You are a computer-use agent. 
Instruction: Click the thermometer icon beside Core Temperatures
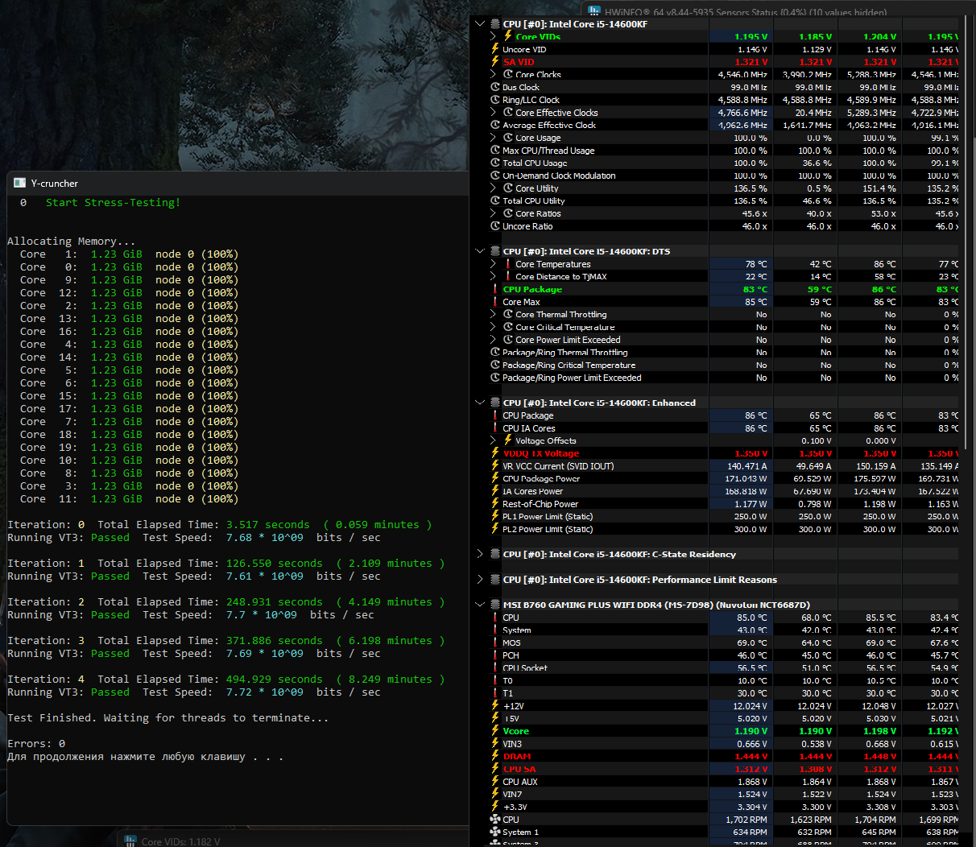coord(508,264)
